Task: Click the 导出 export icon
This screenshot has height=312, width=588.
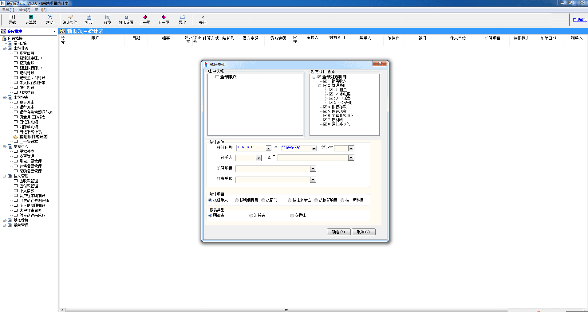Action: click(183, 19)
